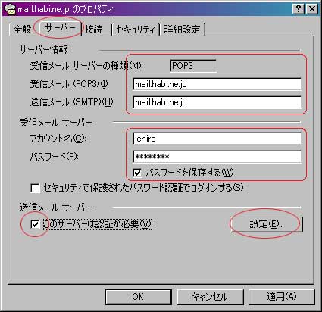The image size is (322, 312).
Task: Click the POP3 server type field
Action: tap(193, 66)
